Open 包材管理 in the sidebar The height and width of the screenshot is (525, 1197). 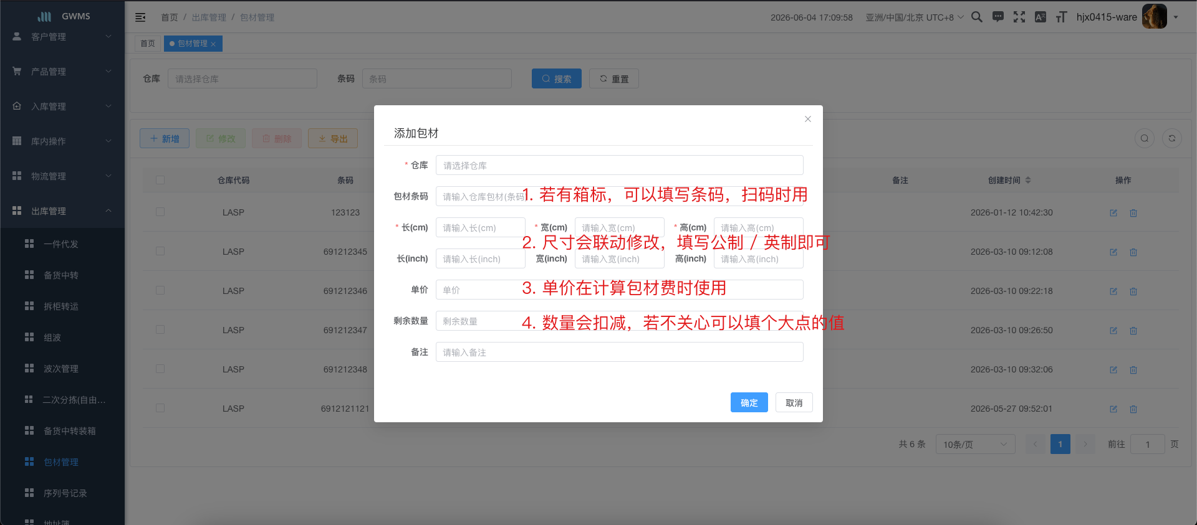point(62,462)
